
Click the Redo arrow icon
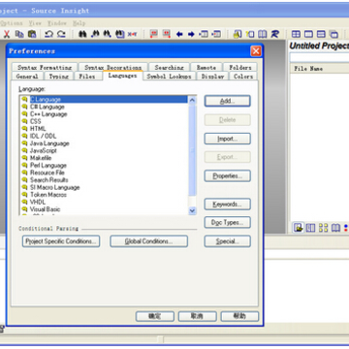coord(61,34)
